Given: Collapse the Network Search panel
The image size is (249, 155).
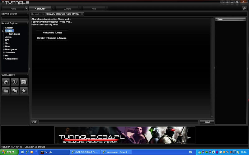Looking at the screenshot, I should [x=27, y=14].
